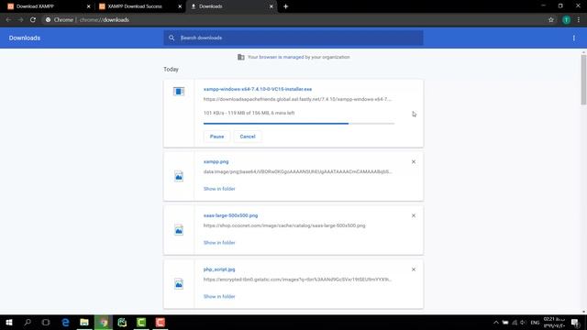Click the installer exe file icon
Image resolution: width=587 pixels, height=330 pixels.
point(179,92)
